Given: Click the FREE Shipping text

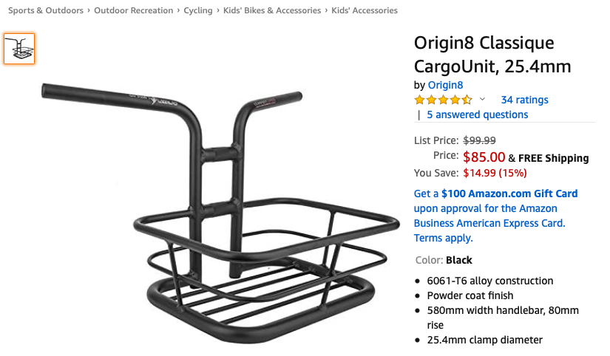Looking at the screenshot, I should click(553, 158).
